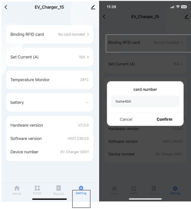Viewport: 191px width, 209px height.
Task: Confirm the card number entry
Action: (164, 119)
